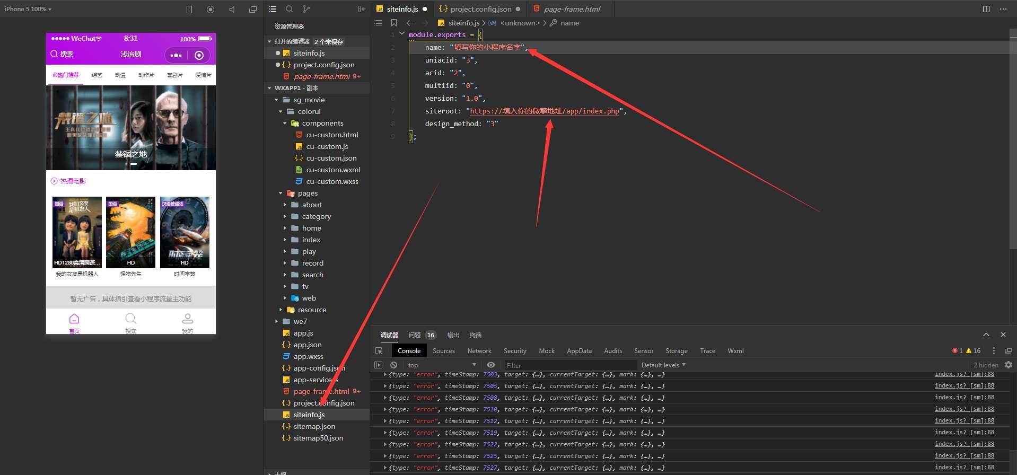The width and height of the screenshot is (1017, 475).
Task: Expand the we7 folder
Action: [x=276, y=321]
